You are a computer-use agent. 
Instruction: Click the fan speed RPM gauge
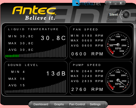118,45
